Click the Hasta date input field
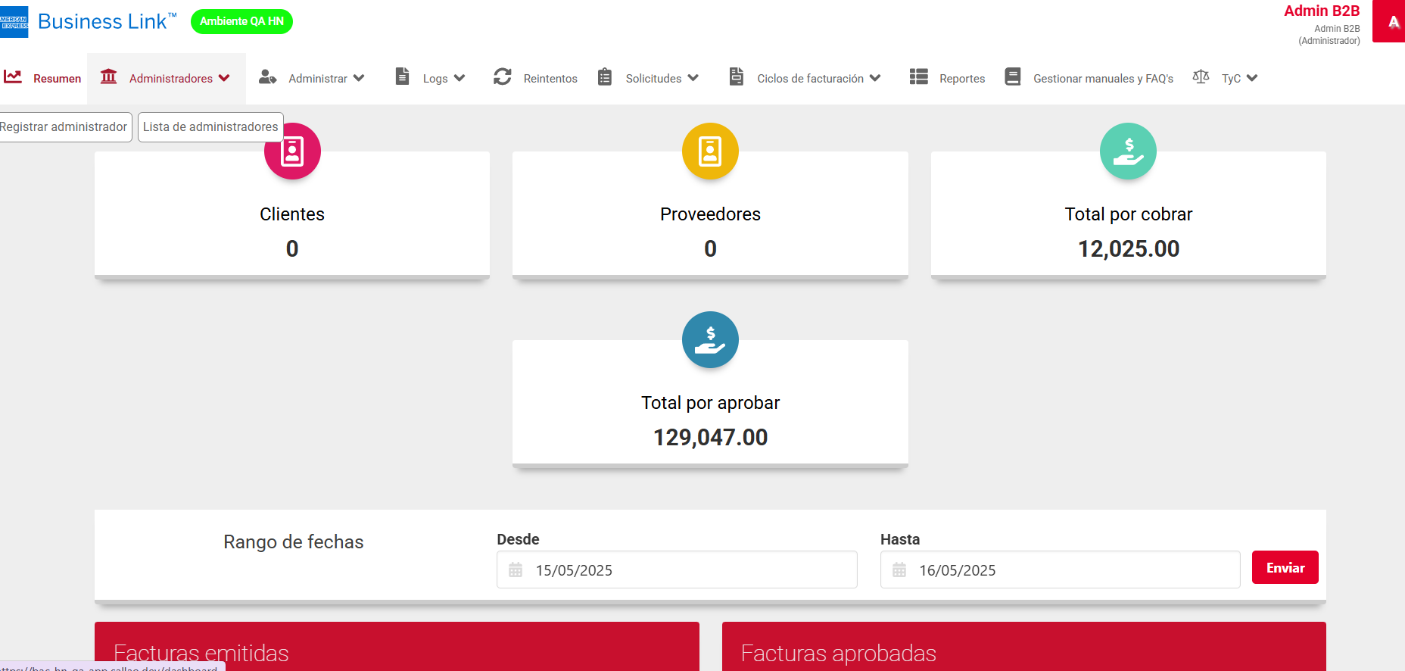Screen dimensions: 1405x671 pos(1060,570)
